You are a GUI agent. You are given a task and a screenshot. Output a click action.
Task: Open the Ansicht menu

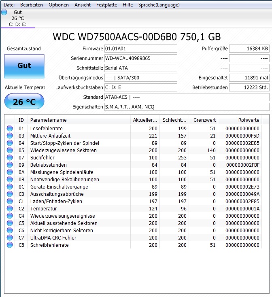pyautogui.click(x=83, y=5)
